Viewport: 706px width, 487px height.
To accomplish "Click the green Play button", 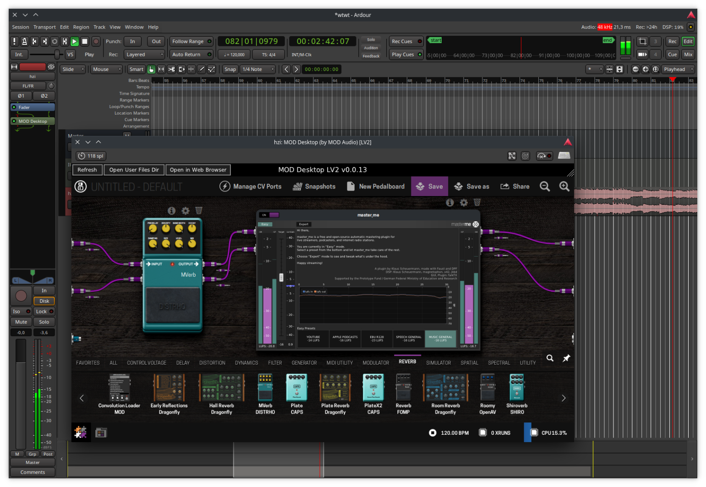I will [x=75, y=41].
